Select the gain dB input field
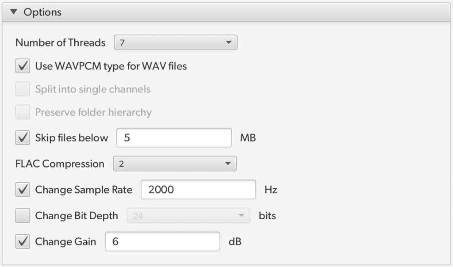 click(x=162, y=242)
